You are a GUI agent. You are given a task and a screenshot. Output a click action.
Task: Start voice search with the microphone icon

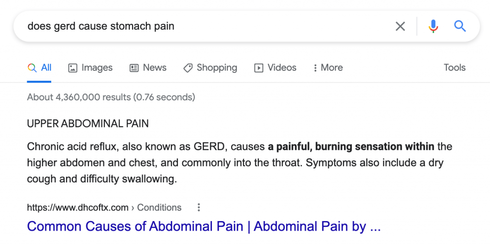click(434, 26)
